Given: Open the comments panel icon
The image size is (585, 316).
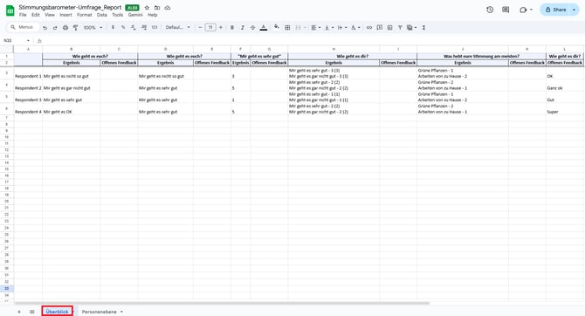Looking at the screenshot, I should click(506, 10).
